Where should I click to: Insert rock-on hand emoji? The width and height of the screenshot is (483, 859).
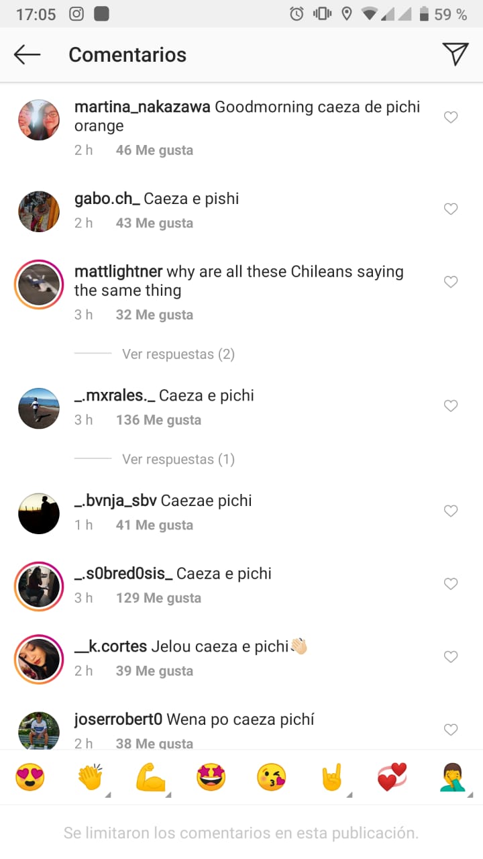click(331, 777)
